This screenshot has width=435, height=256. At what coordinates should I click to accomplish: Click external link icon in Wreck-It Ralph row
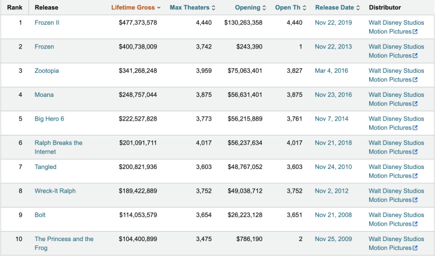coord(415,200)
